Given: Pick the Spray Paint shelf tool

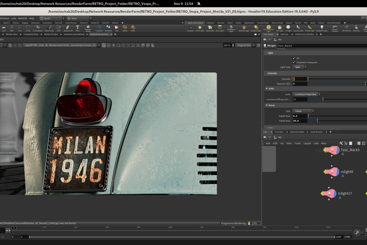Looking at the screenshot, I should coord(68,28).
